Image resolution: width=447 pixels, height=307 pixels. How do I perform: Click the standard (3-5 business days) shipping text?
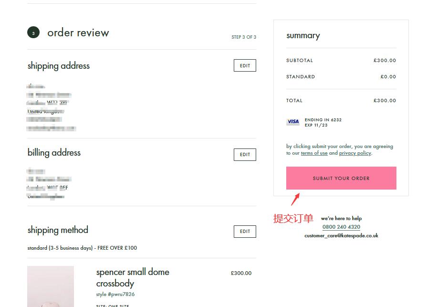[x=82, y=248]
